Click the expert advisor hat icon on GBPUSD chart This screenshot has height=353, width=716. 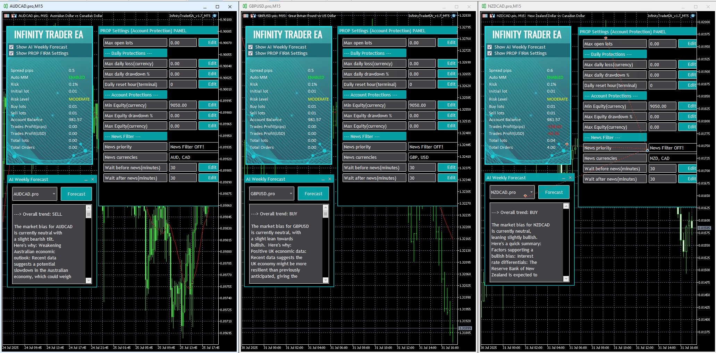(454, 16)
